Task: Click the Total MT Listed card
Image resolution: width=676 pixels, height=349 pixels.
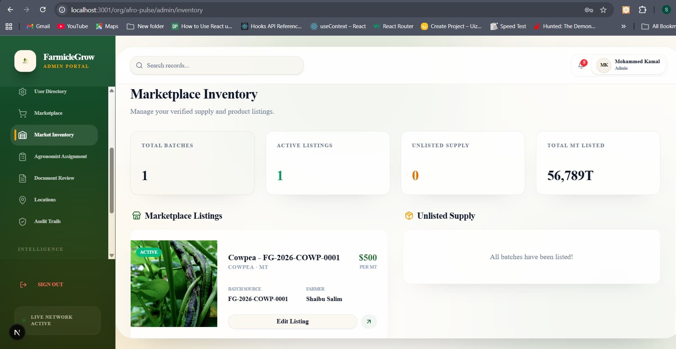Action: pos(598,163)
